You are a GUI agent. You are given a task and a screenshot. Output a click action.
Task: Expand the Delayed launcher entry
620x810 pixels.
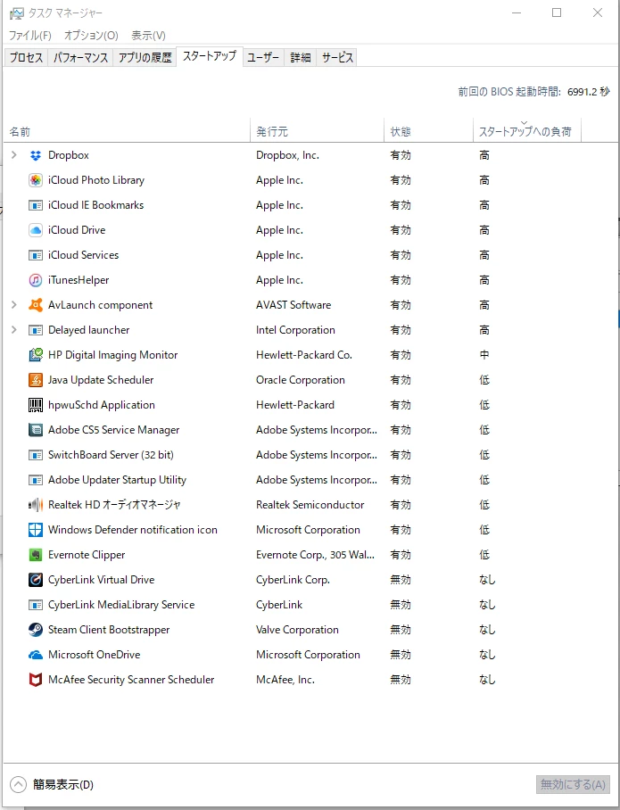[x=14, y=329]
